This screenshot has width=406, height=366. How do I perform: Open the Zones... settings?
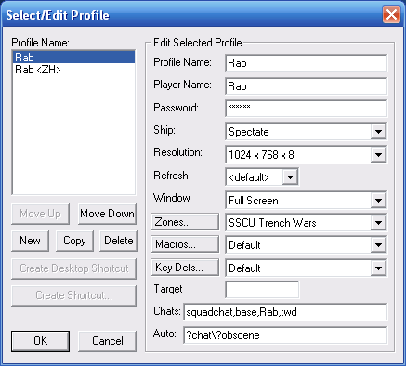click(x=185, y=222)
